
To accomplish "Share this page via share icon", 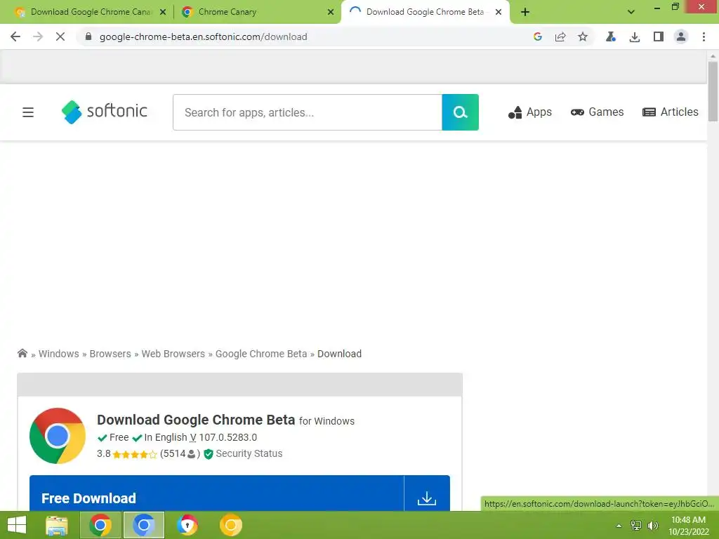I will (x=560, y=36).
